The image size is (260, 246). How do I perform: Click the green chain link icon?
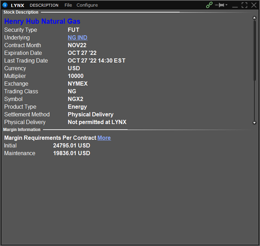pyautogui.click(x=209, y=5)
